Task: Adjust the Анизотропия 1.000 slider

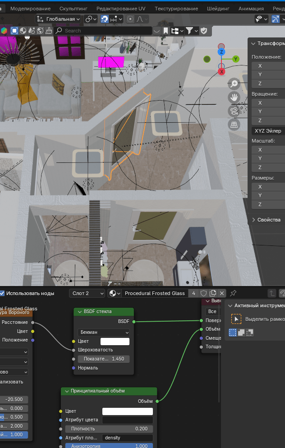Action: tap(109, 446)
